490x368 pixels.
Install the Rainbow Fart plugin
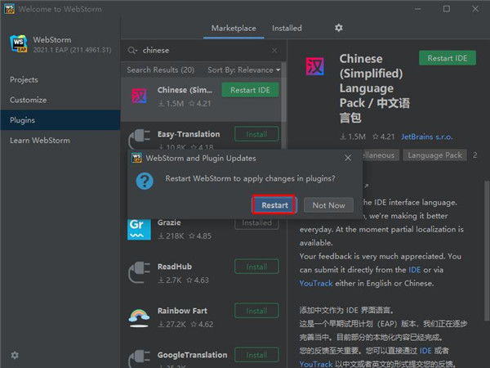tap(256, 311)
